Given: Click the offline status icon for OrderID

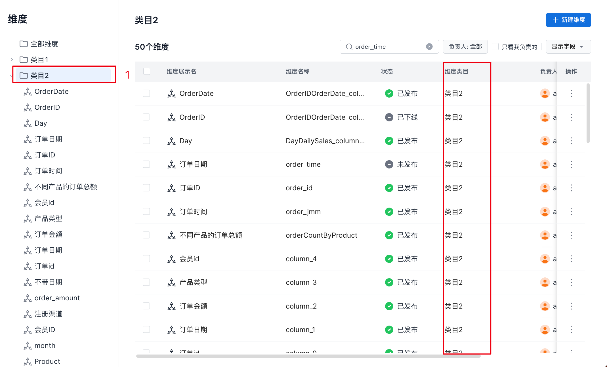Looking at the screenshot, I should [x=389, y=117].
